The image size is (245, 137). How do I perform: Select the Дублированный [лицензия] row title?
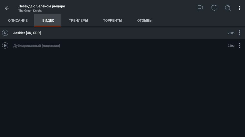(37, 46)
